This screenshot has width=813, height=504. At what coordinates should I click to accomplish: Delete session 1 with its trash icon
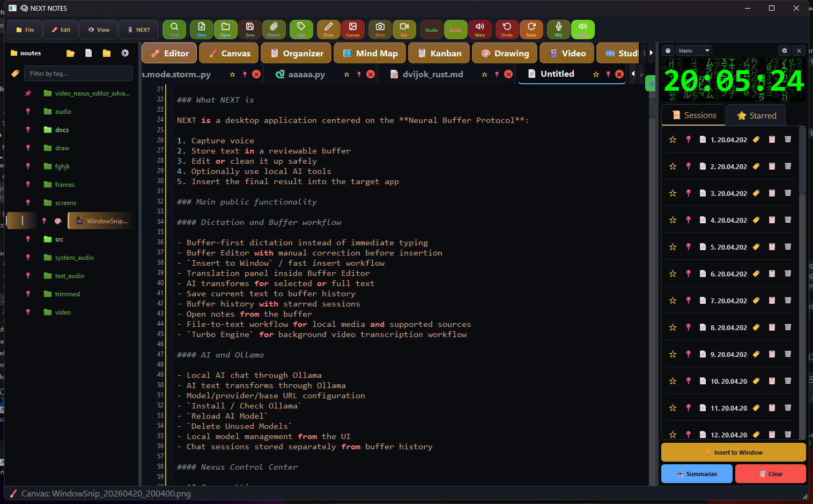[788, 140]
